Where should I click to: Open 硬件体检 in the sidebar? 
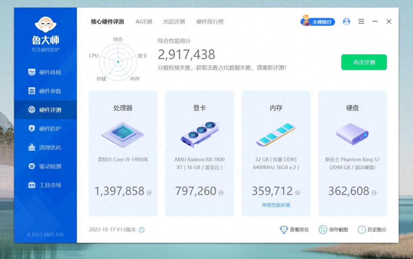click(x=45, y=72)
